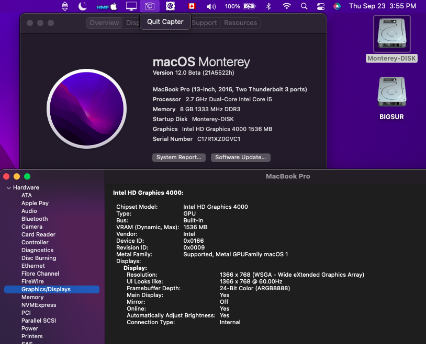Click the Capter camera menu bar icon
426x344 pixels.
(x=150, y=6)
